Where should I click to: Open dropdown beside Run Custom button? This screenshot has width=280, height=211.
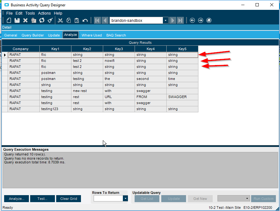pyautogui.click(x=247, y=199)
